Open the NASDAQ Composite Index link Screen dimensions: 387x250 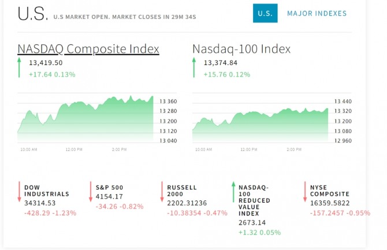(88, 49)
